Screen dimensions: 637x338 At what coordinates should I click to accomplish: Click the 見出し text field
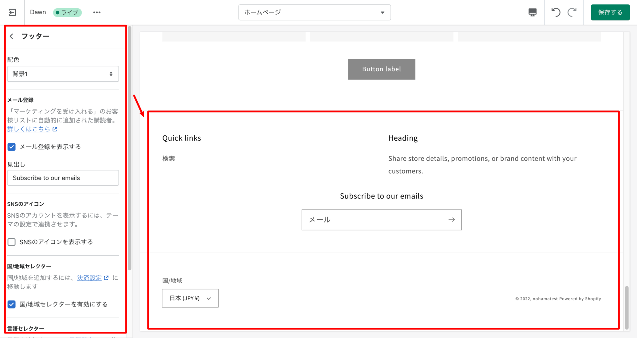[x=63, y=178]
